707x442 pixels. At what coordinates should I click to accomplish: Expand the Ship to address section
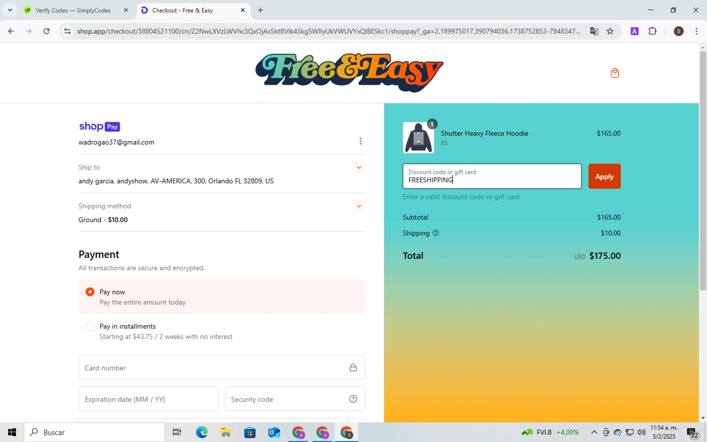(x=359, y=167)
